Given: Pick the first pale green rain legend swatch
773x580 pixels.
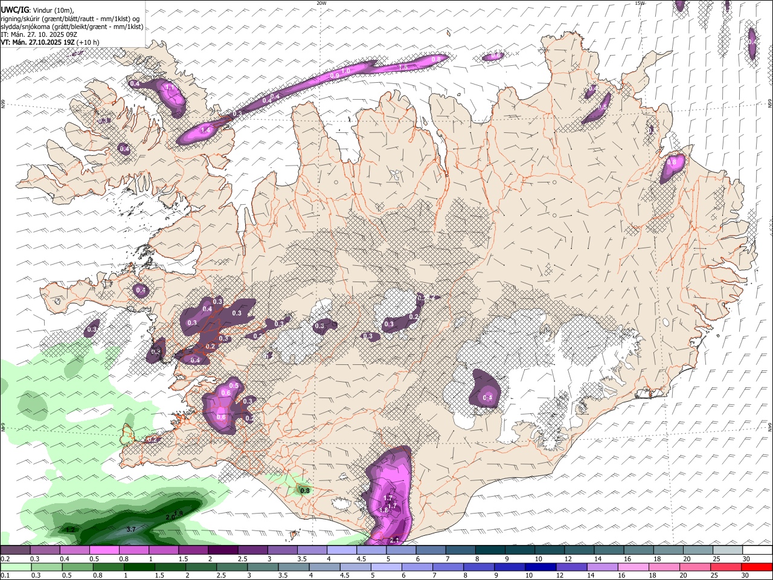Looking at the screenshot, I should point(16,567).
